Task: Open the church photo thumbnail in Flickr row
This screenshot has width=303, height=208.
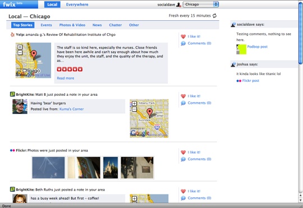Action: coord(111,168)
